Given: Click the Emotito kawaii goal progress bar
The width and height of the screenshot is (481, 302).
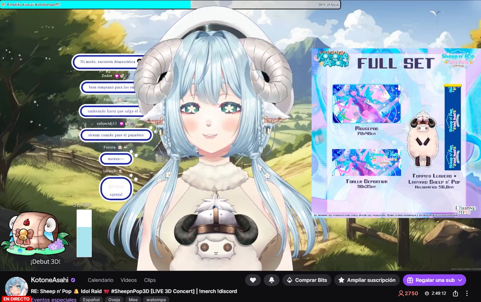Looking at the screenshot, I should tap(171, 4).
